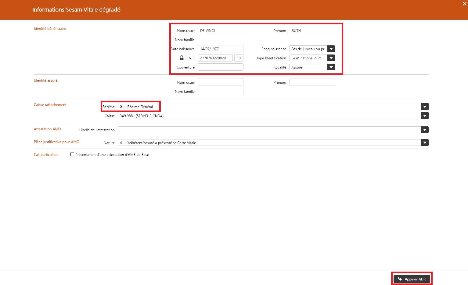Open the Nature pièce justificative dropdown
Image resolution: width=468 pixels, height=285 pixels.
tap(425, 142)
